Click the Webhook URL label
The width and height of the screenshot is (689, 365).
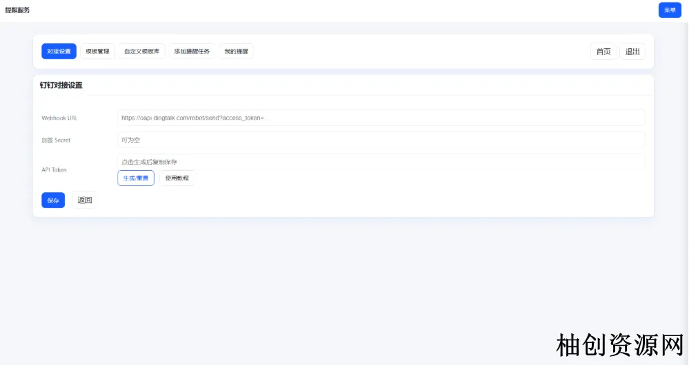coord(59,118)
